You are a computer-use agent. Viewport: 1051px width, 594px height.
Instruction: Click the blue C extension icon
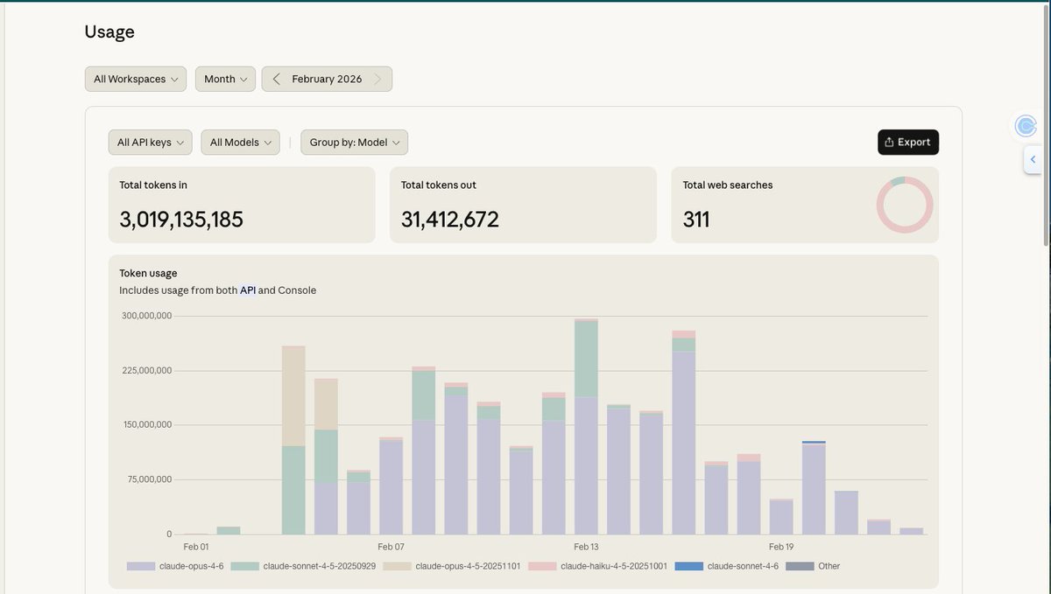[1026, 126]
